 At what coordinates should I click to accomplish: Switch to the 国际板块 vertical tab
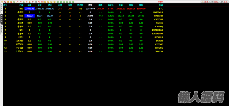(2, 19)
